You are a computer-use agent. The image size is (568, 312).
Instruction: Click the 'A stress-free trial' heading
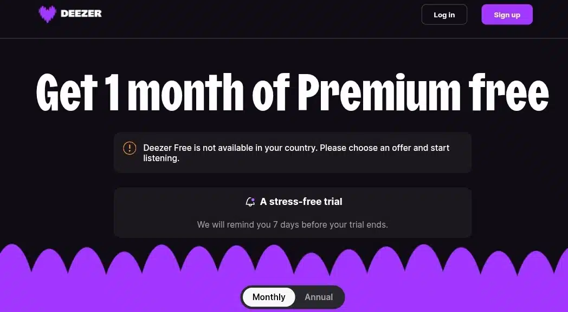pyautogui.click(x=301, y=202)
